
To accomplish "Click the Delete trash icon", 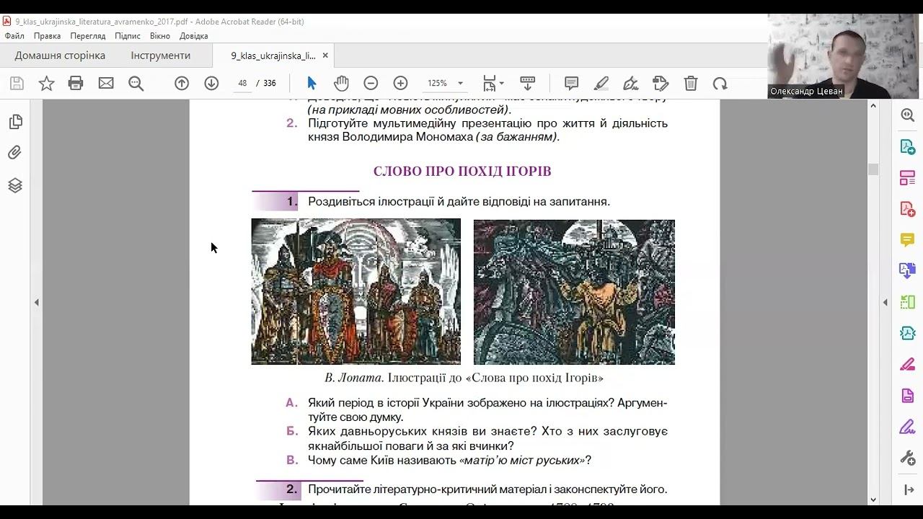I will point(690,83).
